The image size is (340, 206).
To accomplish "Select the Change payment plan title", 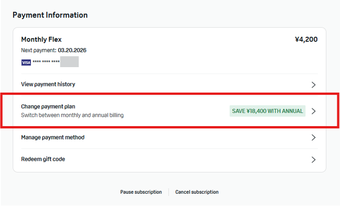I will pyautogui.click(x=48, y=107).
